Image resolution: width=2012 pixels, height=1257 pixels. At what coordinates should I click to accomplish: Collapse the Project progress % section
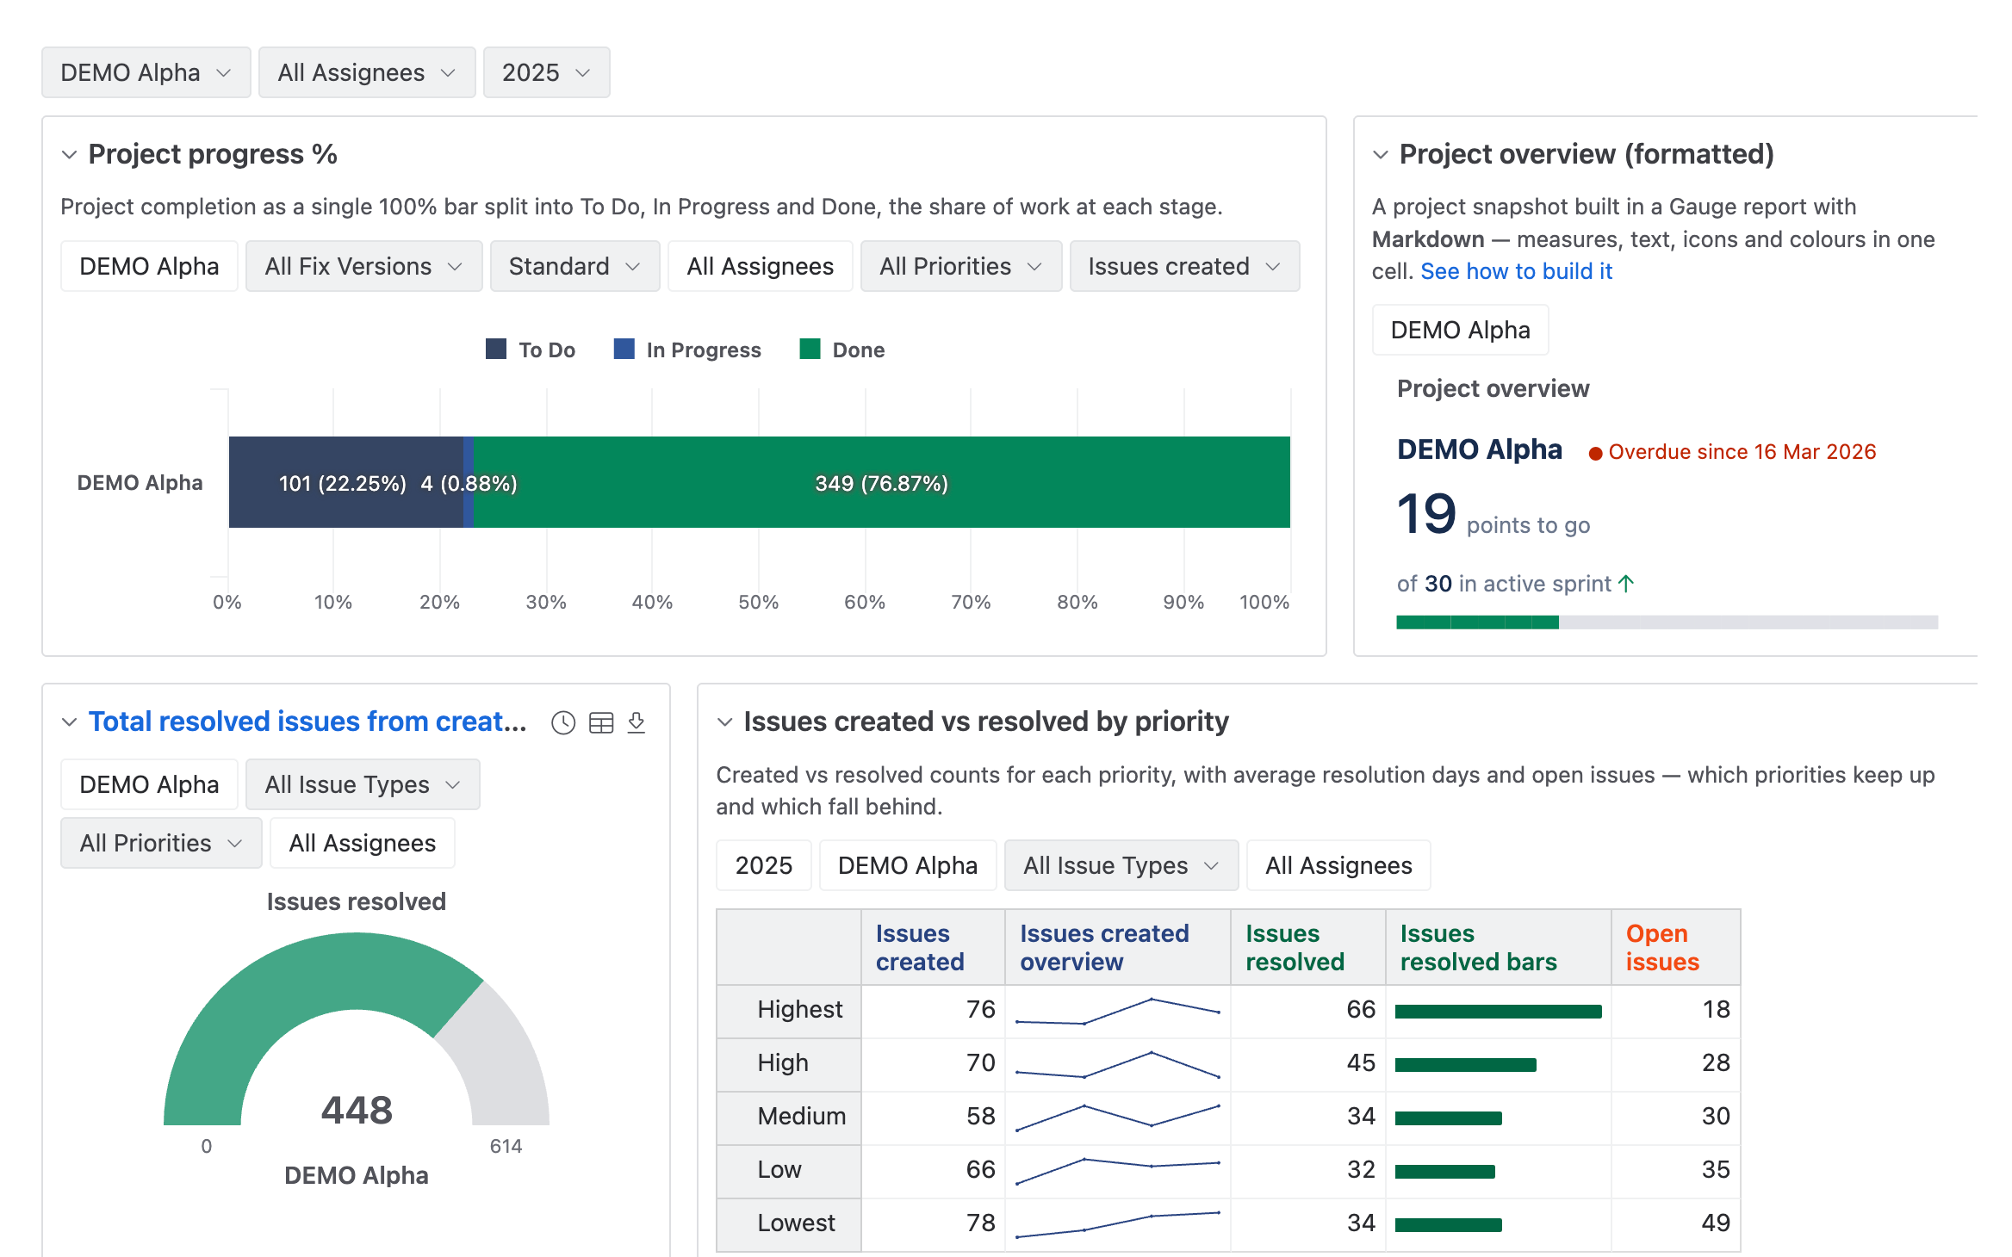point(70,155)
